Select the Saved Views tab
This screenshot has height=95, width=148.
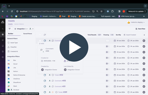(x=28, y=33)
